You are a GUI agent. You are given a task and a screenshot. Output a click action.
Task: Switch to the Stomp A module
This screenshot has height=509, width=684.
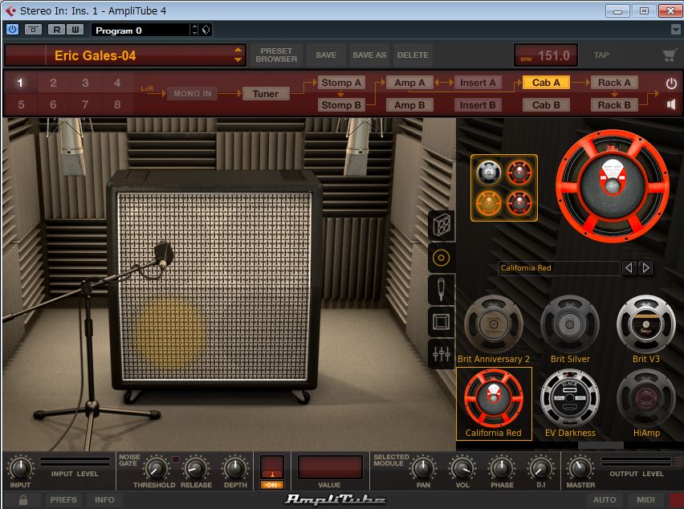coord(341,83)
